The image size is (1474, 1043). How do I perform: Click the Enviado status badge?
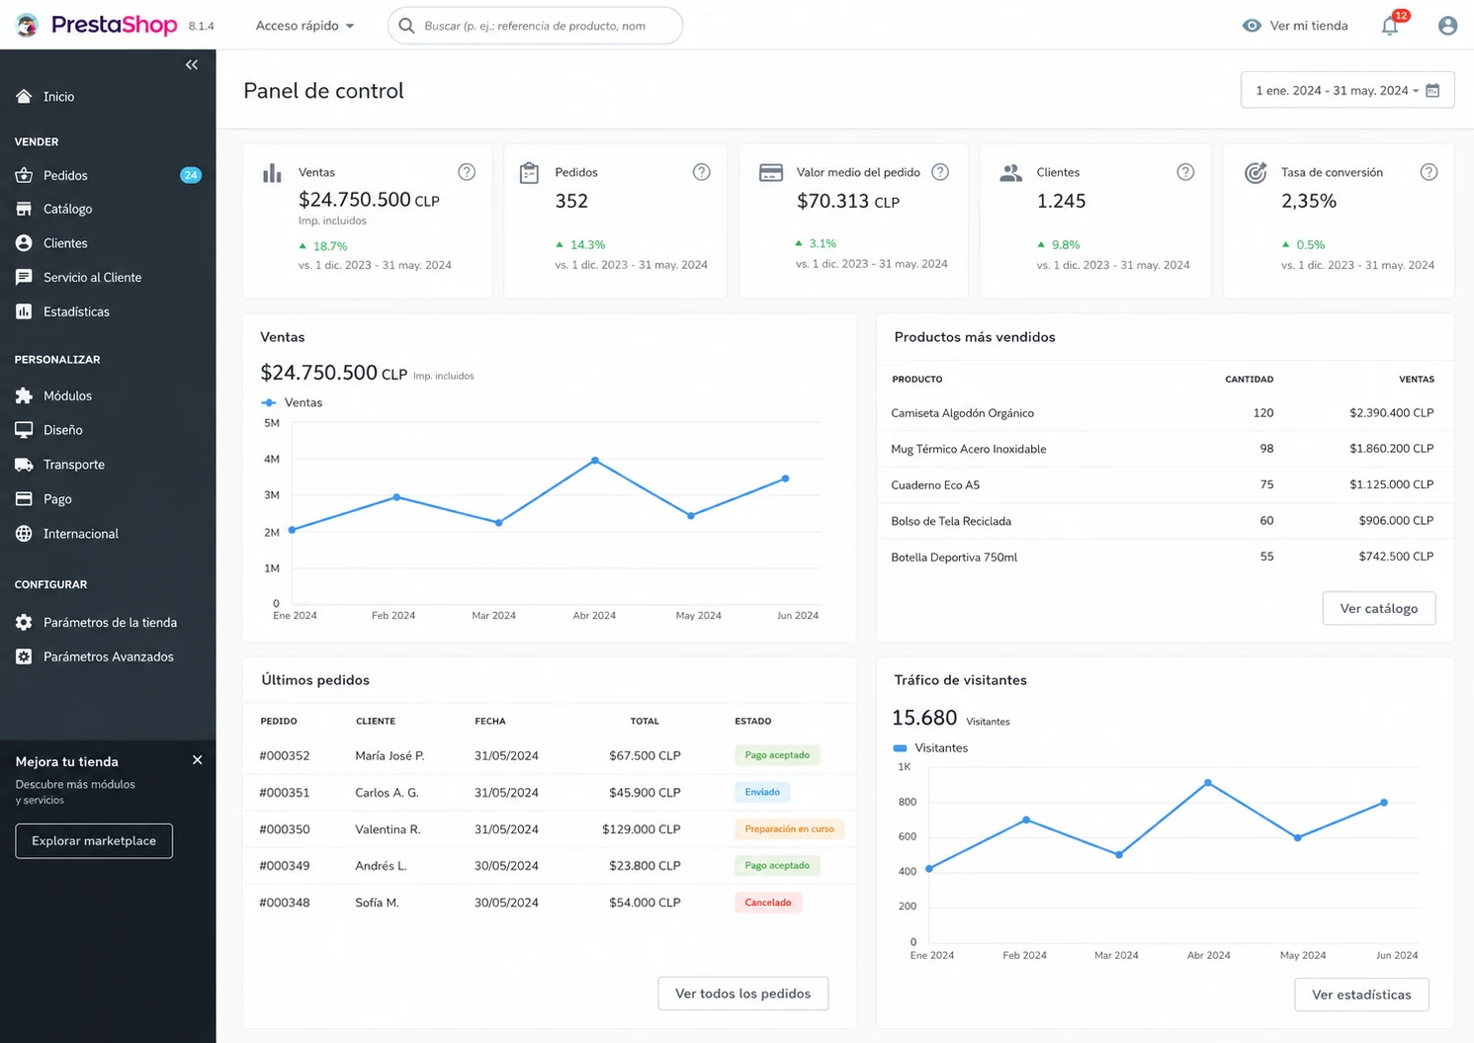click(x=762, y=792)
